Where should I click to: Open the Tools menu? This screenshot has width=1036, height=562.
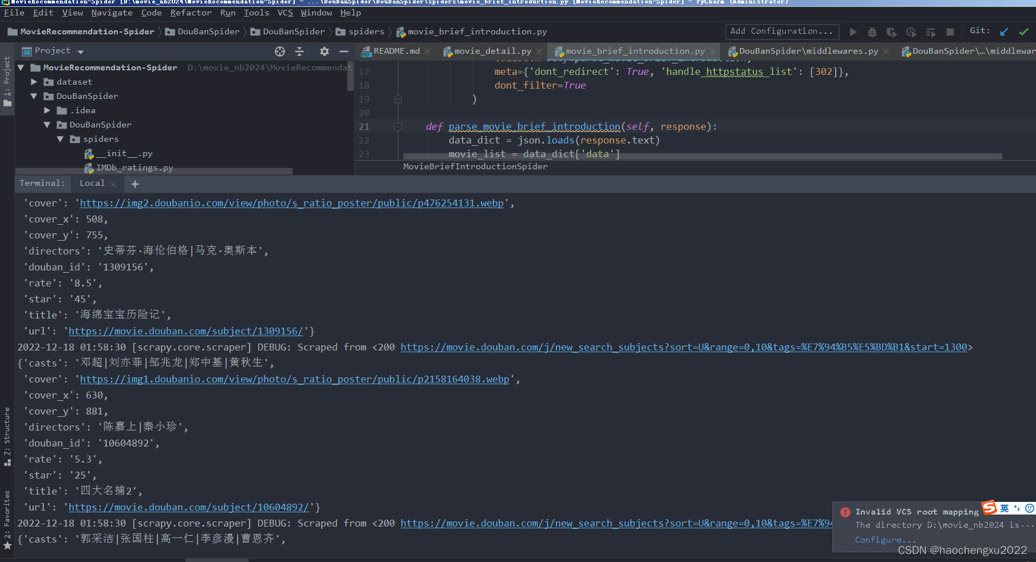pyautogui.click(x=256, y=13)
